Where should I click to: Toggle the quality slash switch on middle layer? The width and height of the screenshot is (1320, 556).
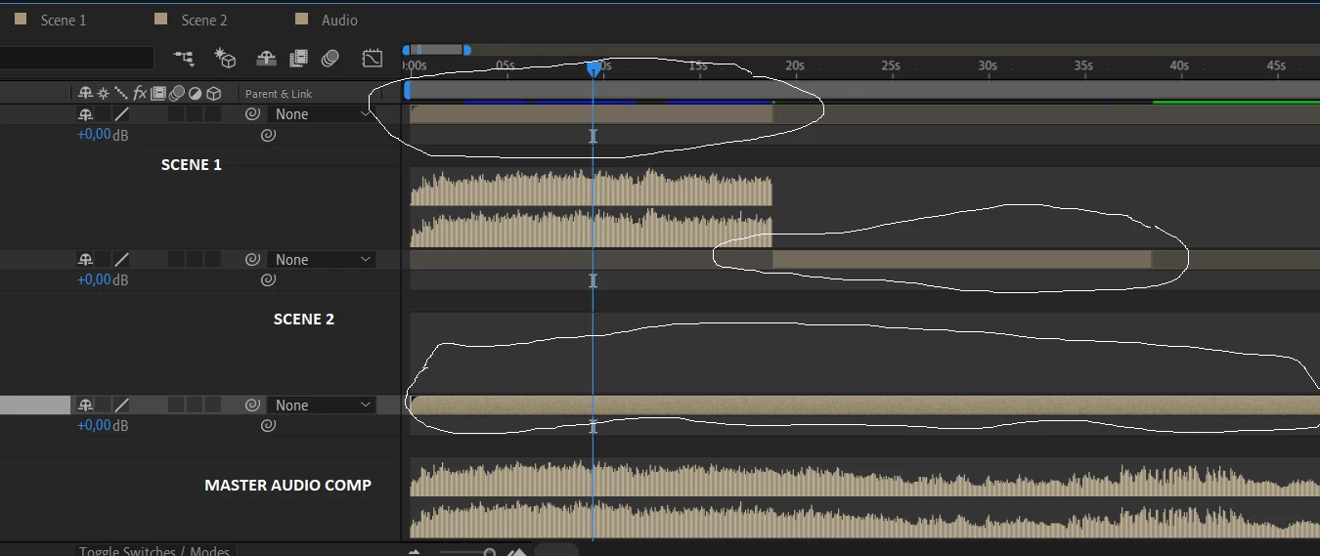coord(121,259)
